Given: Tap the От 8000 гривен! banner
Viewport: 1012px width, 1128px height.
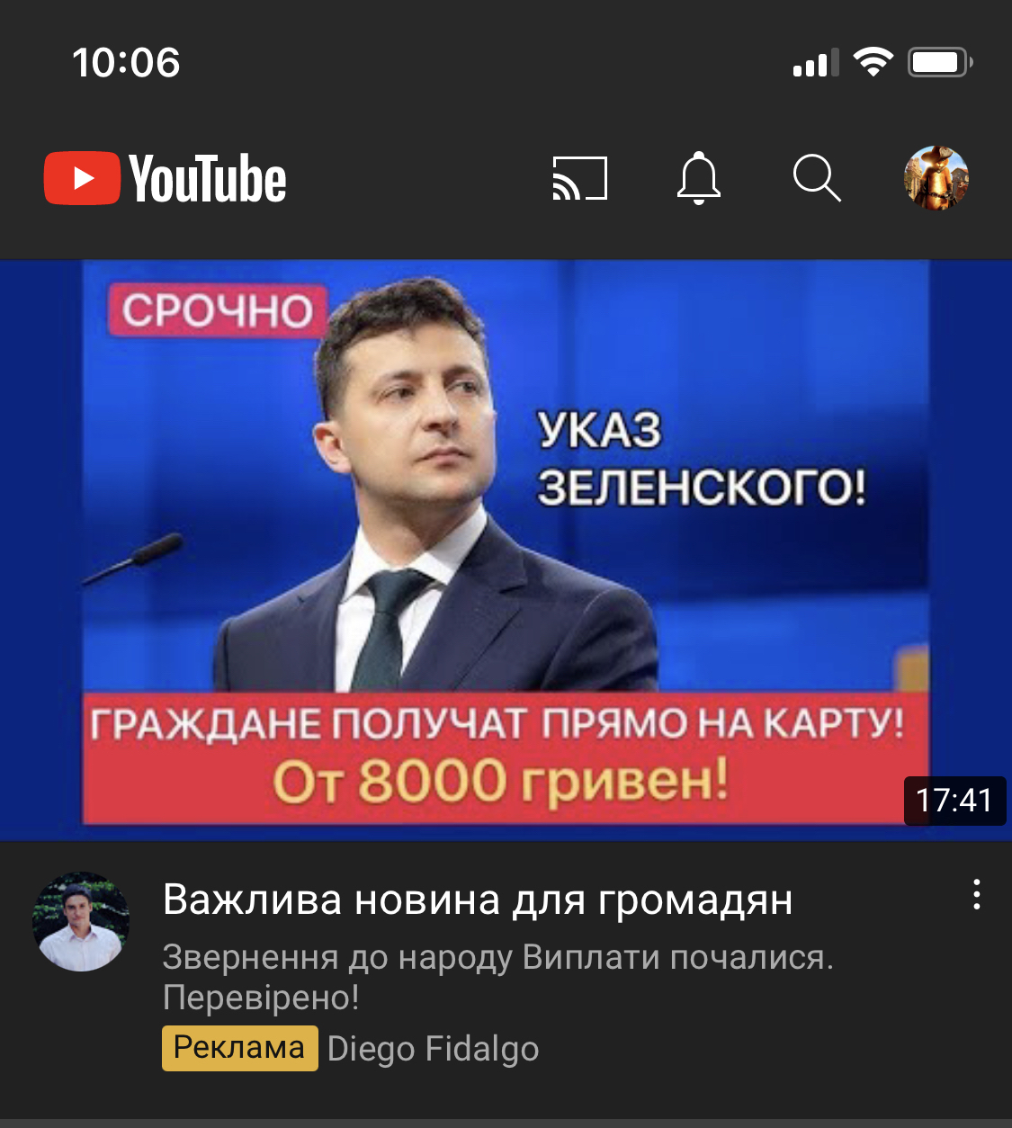Looking at the screenshot, I should point(500,780).
